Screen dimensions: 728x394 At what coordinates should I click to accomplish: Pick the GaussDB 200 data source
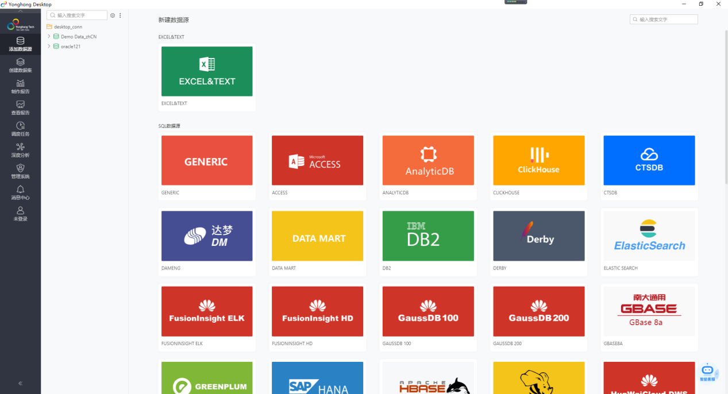[x=538, y=316]
